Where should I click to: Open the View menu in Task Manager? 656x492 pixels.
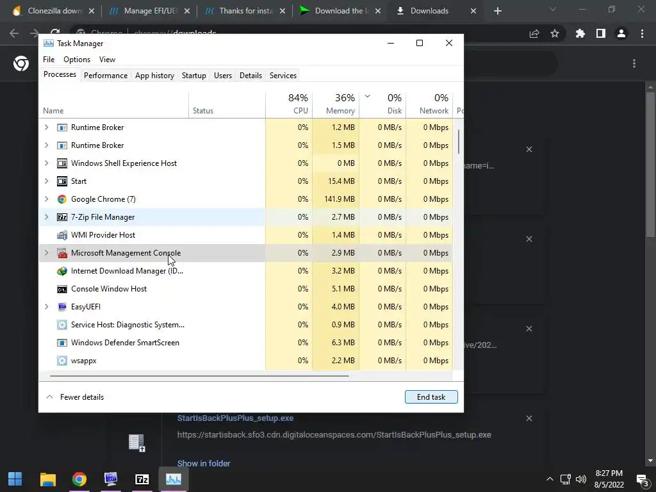pyautogui.click(x=107, y=60)
